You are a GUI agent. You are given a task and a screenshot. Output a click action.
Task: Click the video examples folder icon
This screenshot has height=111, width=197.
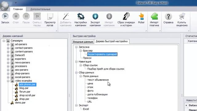coord(12,81)
